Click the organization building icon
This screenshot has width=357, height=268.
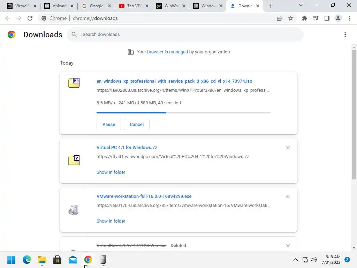click(x=131, y=52)
